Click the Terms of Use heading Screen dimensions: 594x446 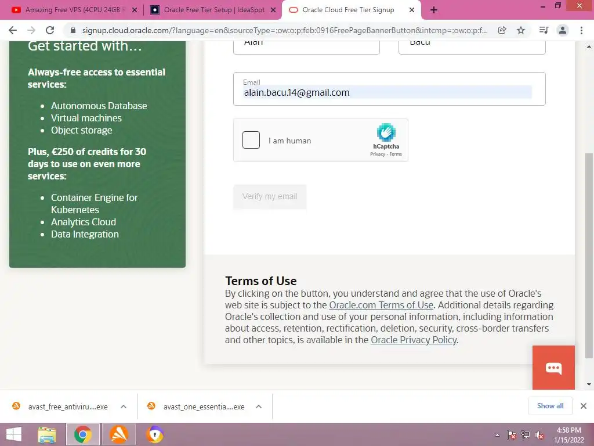pos(260,281)
